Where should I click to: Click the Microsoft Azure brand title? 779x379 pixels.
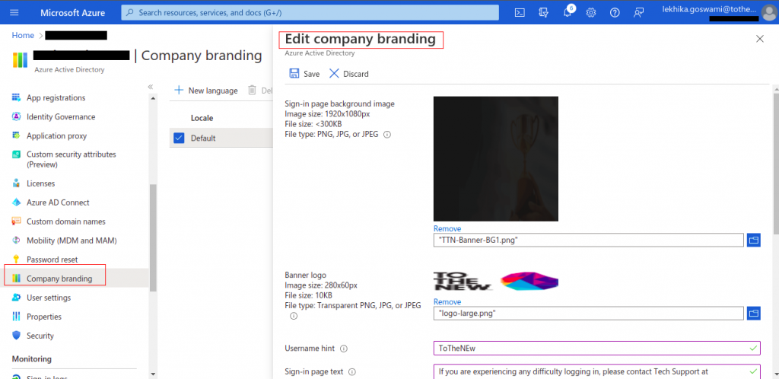72,12
